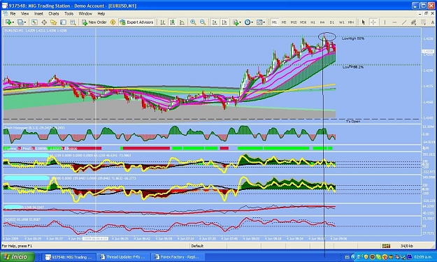This screenshot has height=262, width=437.
Task: Toggle Auto Scroll chart icon
Action: (215, 22)
